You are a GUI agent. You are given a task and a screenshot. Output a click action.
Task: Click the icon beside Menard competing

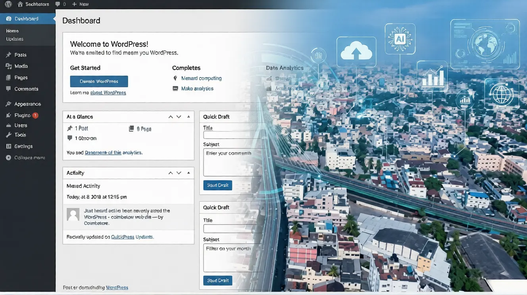[175, 78]
